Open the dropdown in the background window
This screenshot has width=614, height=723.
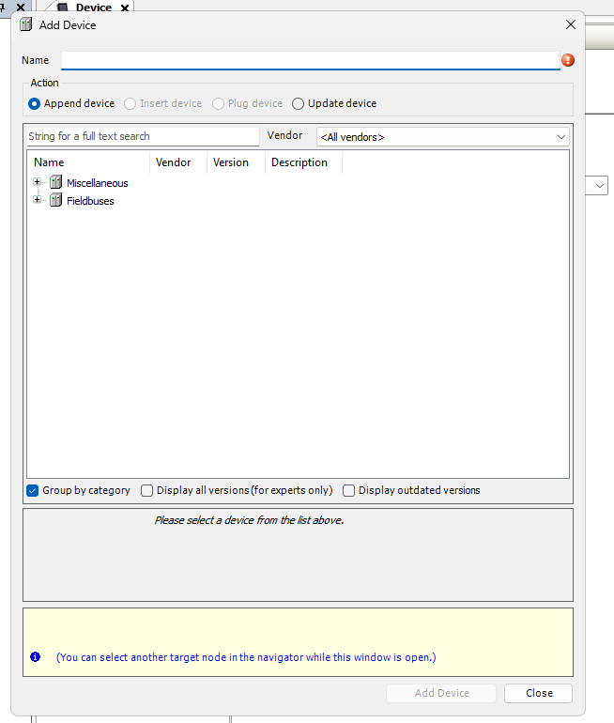pyautogui.click(x=599, y=185)
